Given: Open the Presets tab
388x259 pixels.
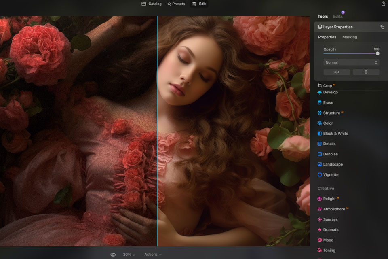Looking at the screenshot, I should (x=176, y=4).
